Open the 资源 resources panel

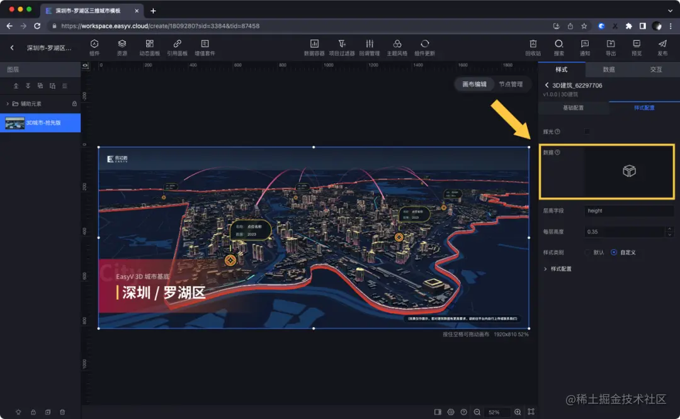[x=122, y=47]
